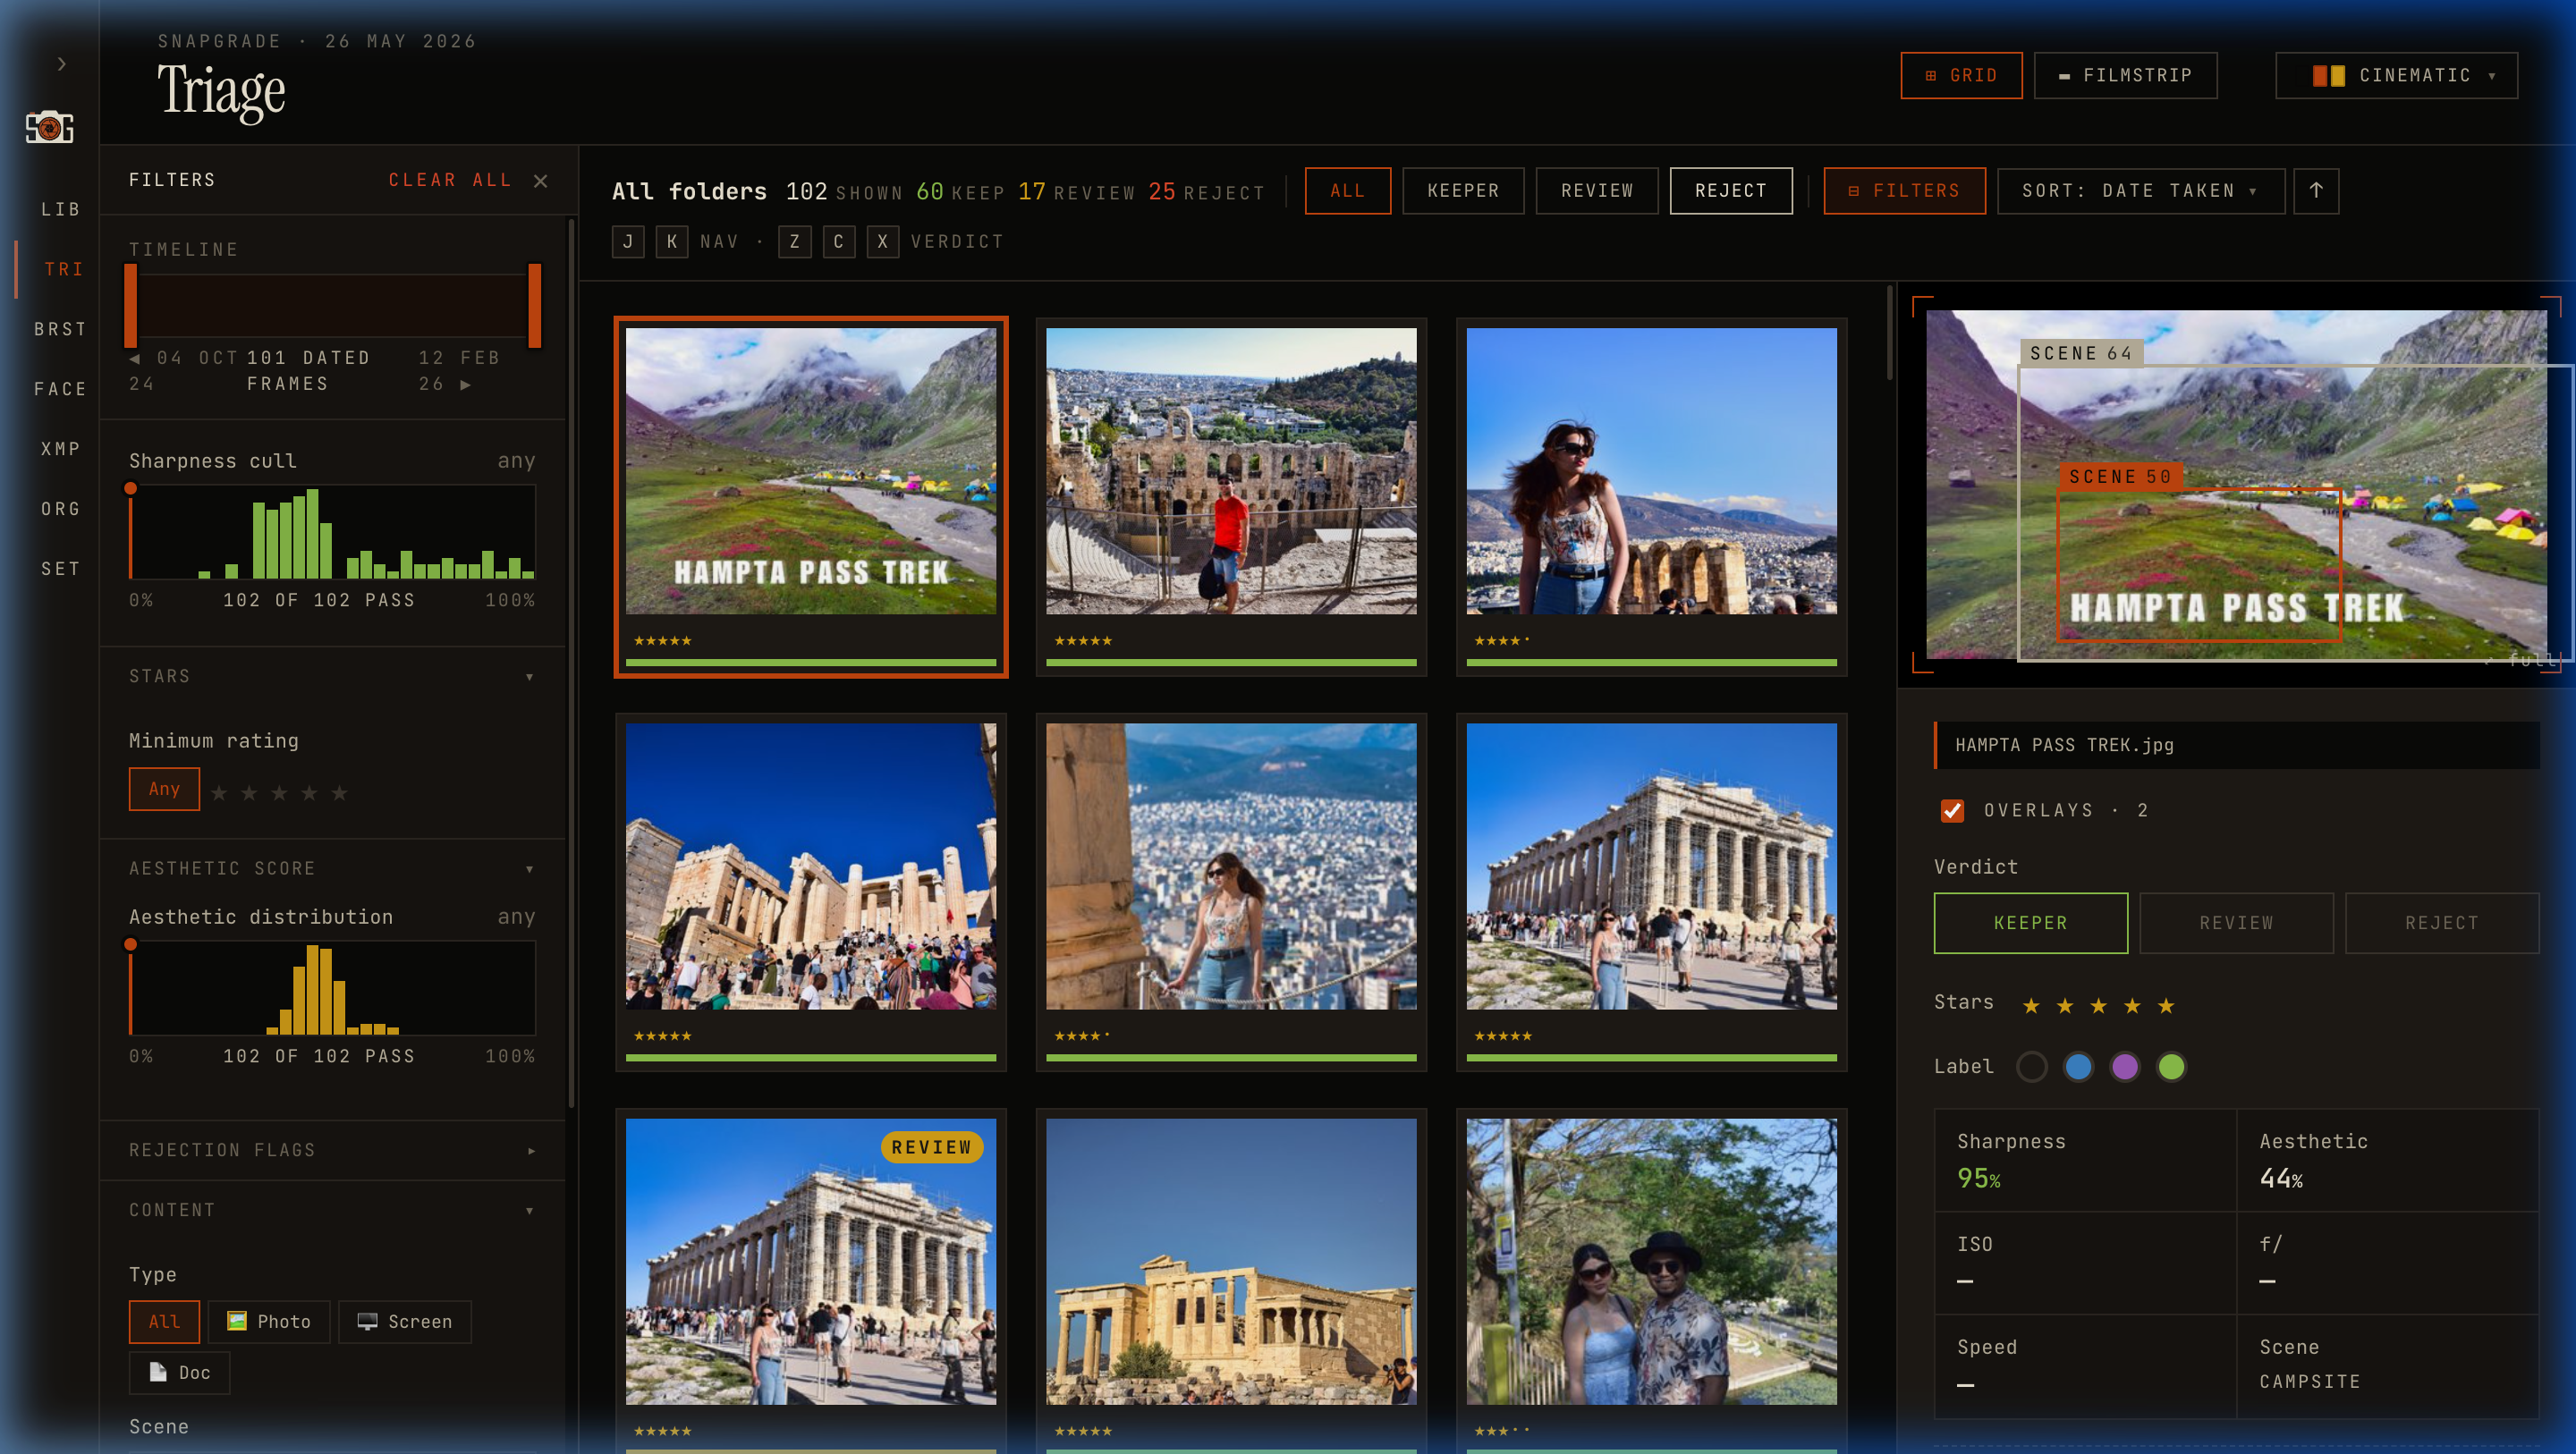The image size is (2576, 1454).
Task: Close the Filters panel with X
Action: tap(541, 181)
